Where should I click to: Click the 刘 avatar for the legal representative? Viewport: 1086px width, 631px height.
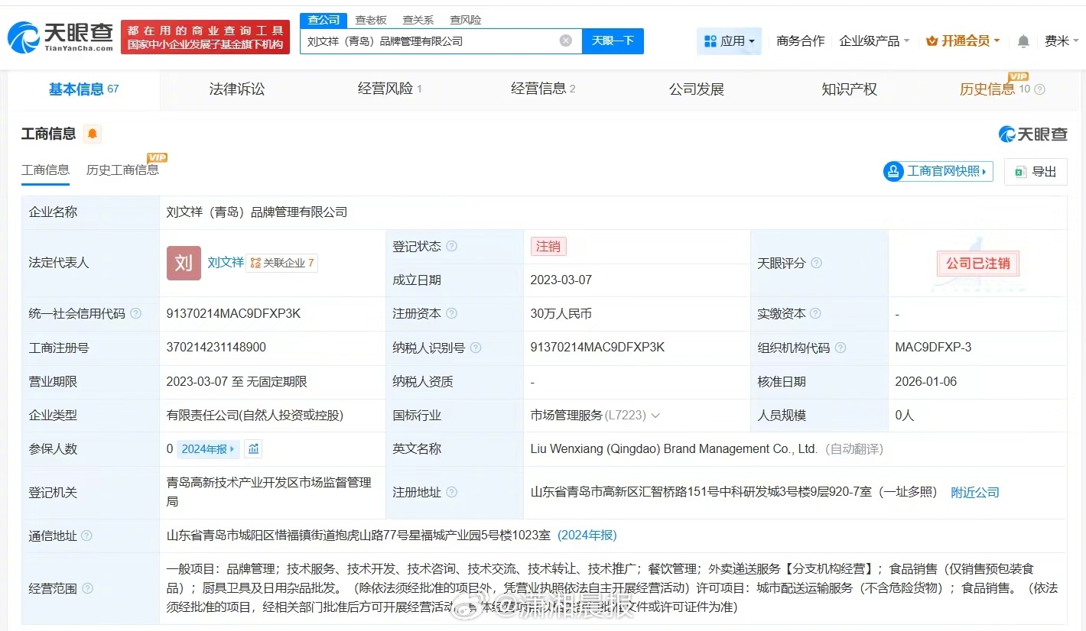point(183,263)
